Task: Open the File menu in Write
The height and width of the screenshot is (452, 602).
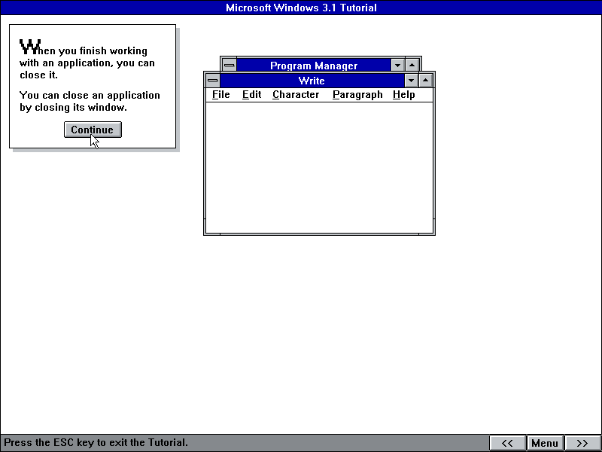Action: pos(220,95)
